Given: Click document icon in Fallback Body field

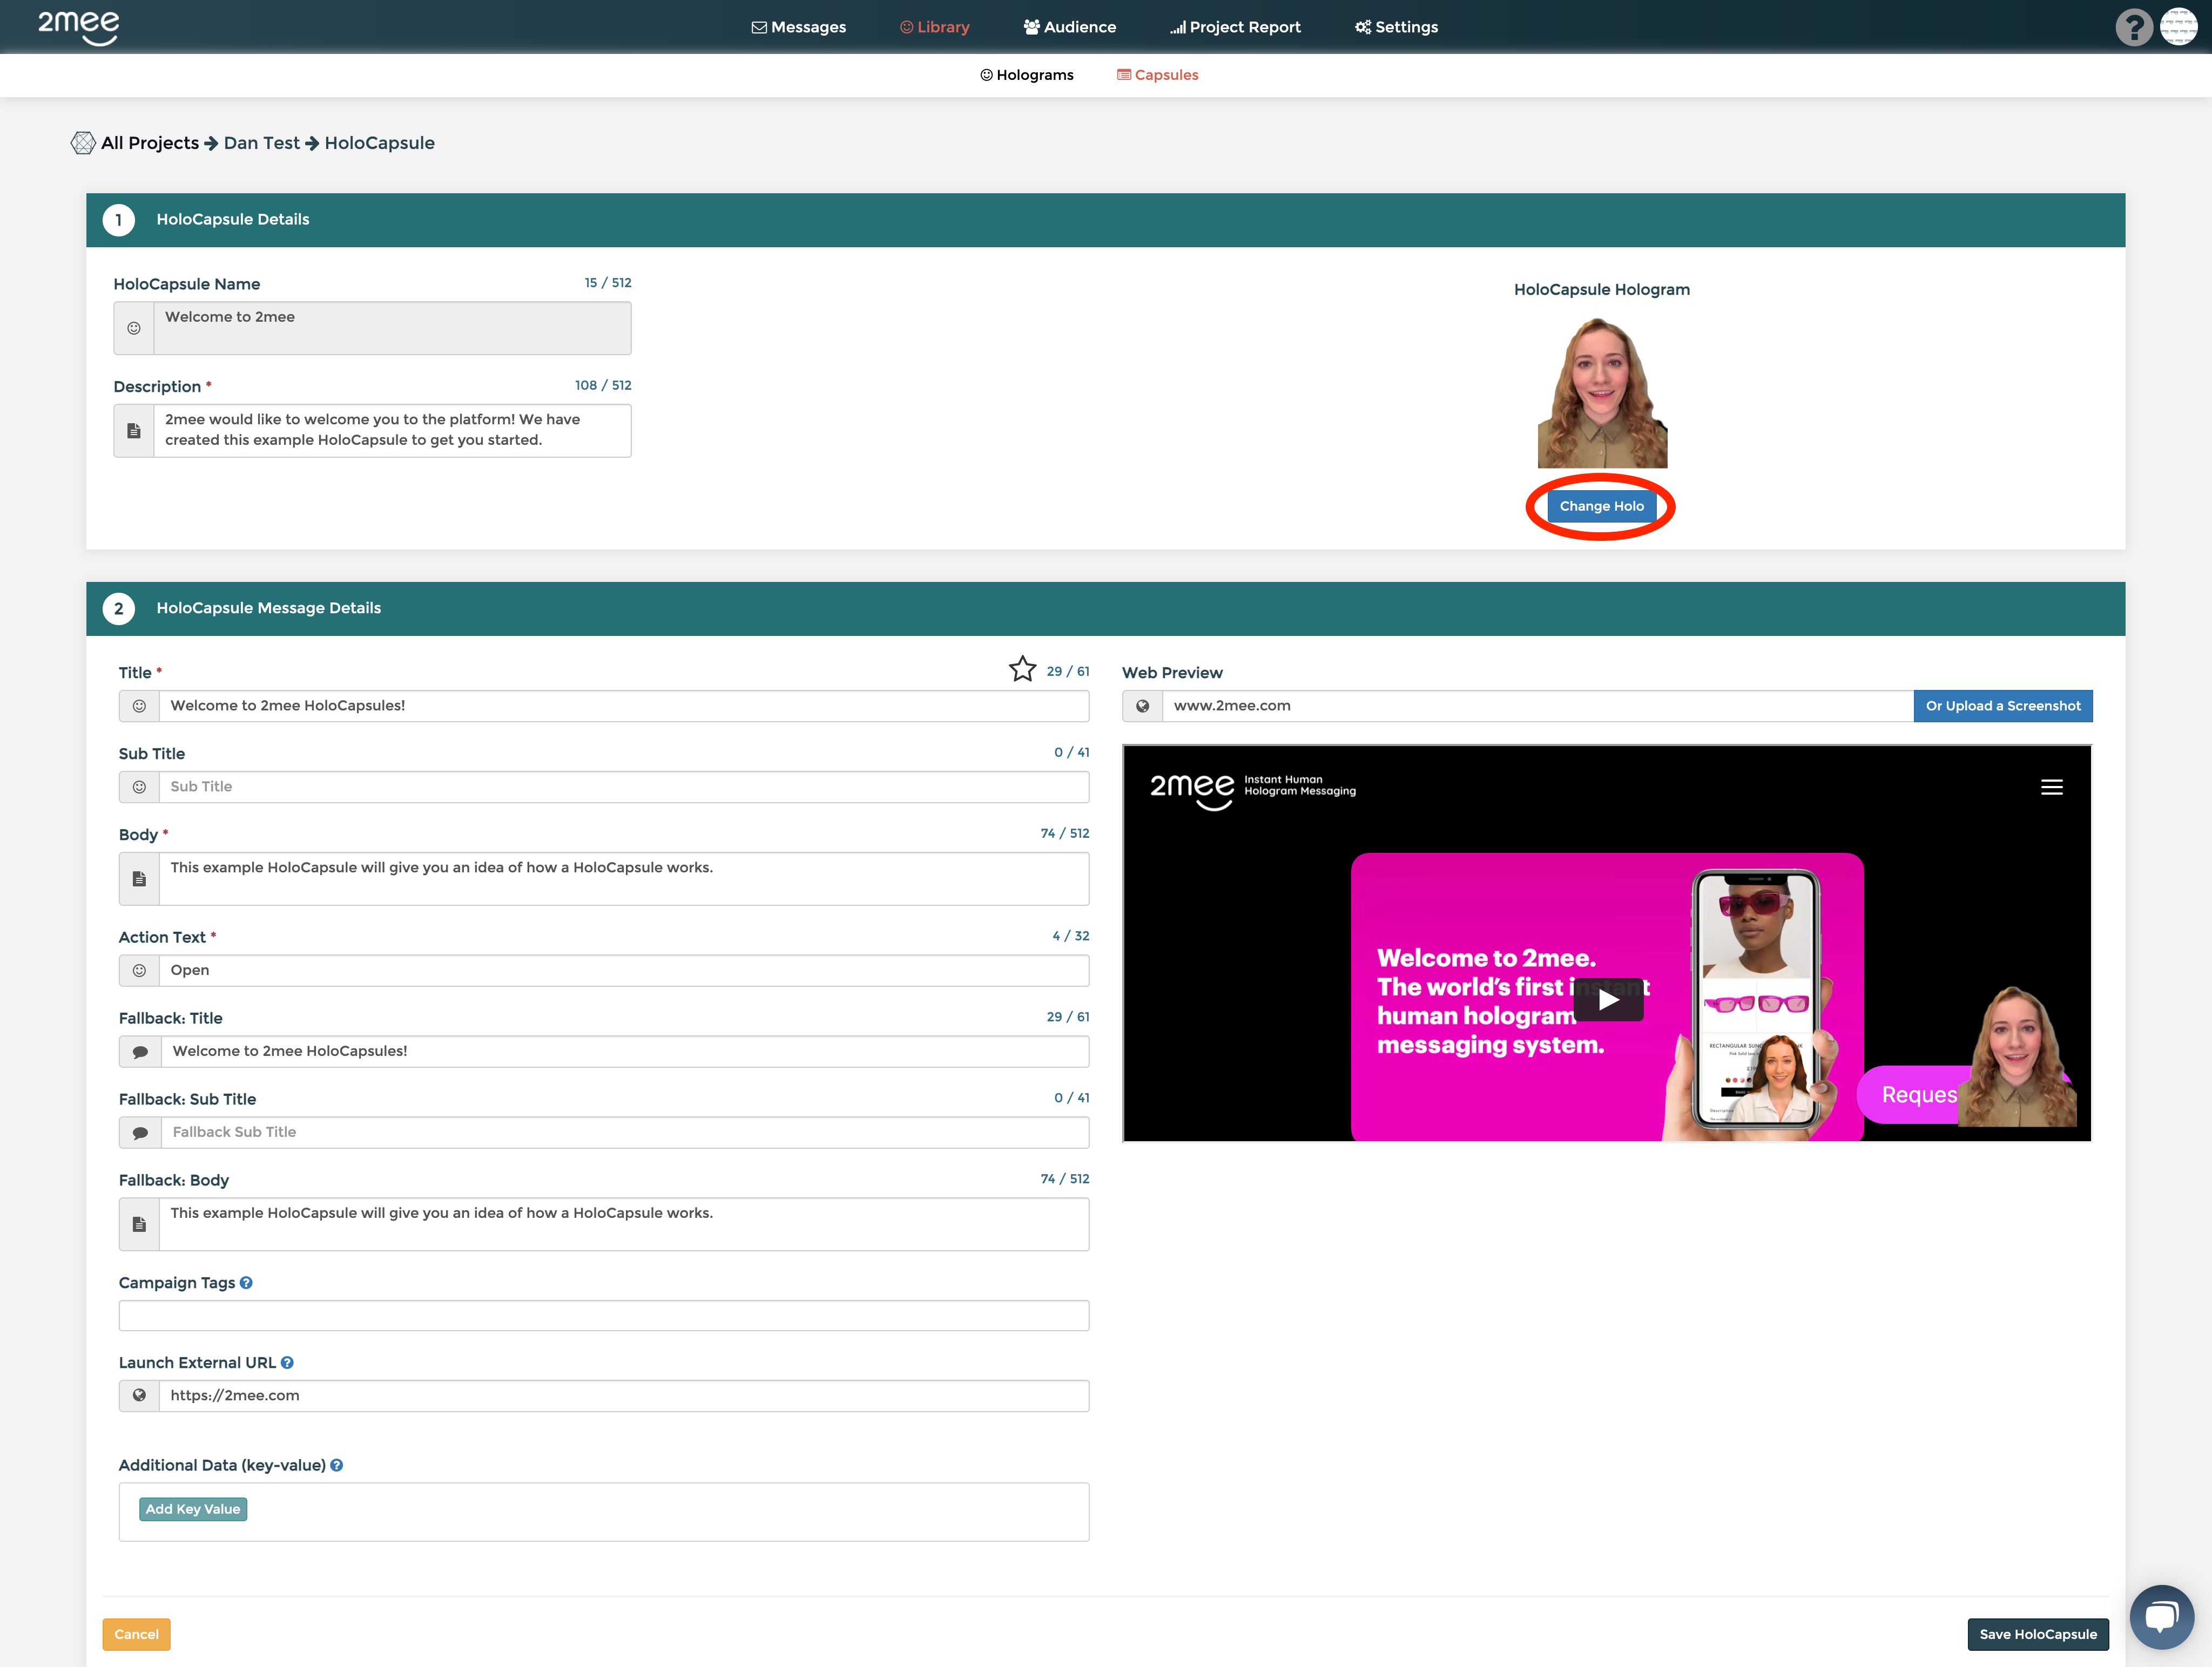Looking at the screenshot, I should (x=140, y=1225).
